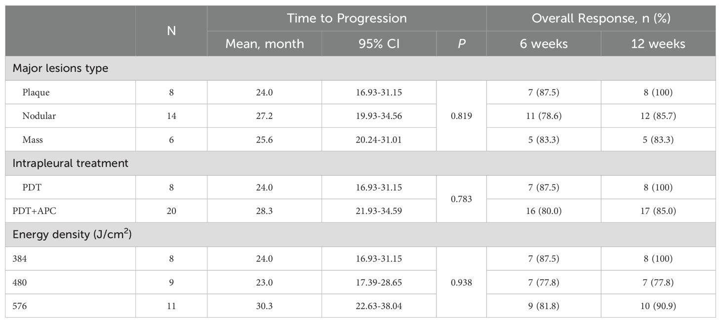721x323 pixels.
Task: Click the P value 0.819 cell
Action: pyautogui.click(x=461, y=116)
